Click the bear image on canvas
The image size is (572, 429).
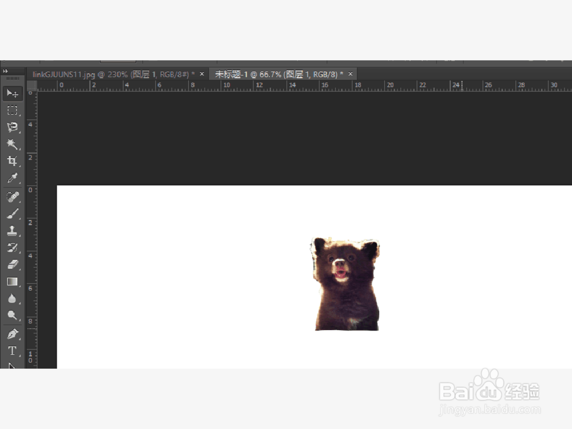click(345, 284)
